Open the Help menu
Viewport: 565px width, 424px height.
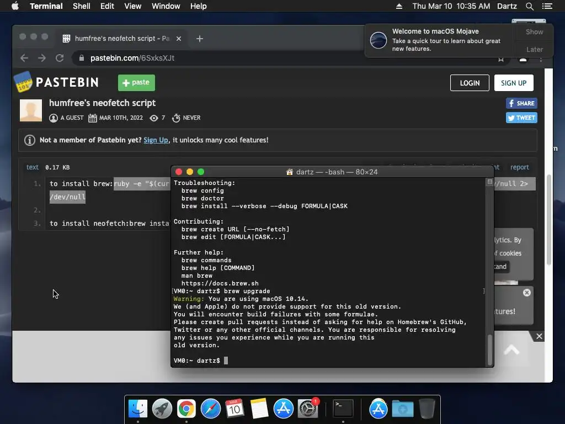point(198,6)
